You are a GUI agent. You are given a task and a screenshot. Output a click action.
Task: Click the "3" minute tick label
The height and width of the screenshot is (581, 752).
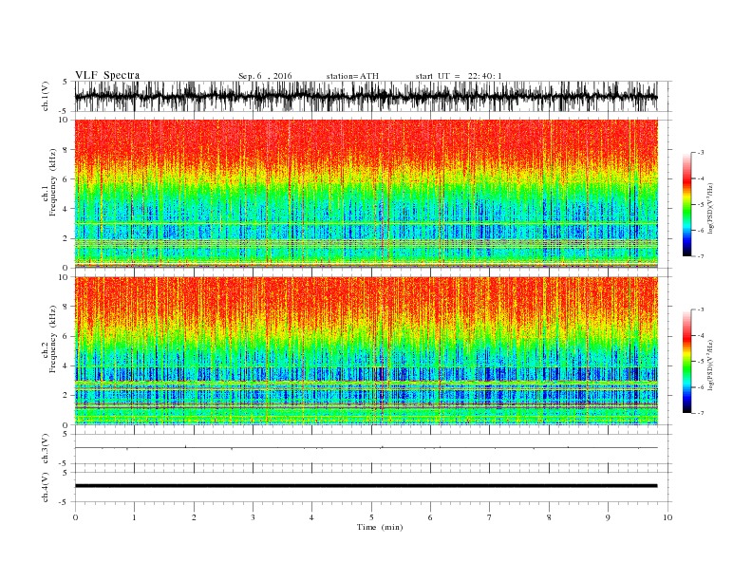[253, 517]
